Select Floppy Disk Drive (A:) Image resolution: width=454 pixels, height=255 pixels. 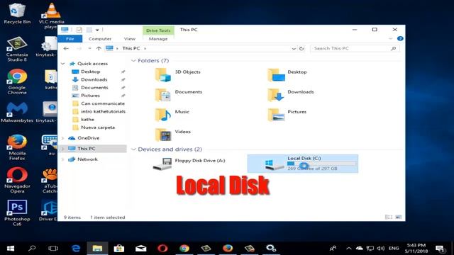pos(189,164)
